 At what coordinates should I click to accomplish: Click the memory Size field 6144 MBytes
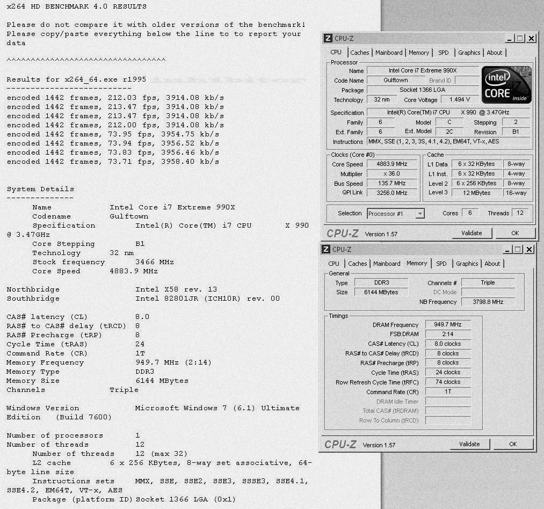coord(381,293)
